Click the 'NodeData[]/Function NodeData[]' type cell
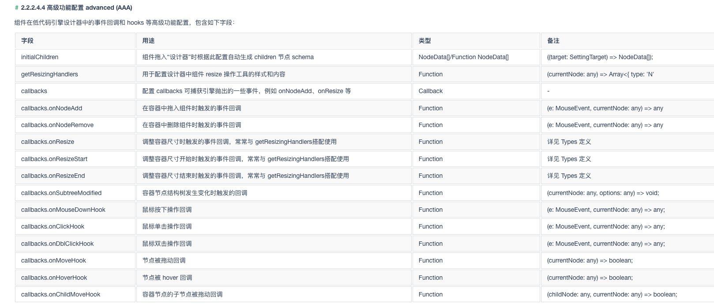 pyautogui.click(x=476, y=57)
